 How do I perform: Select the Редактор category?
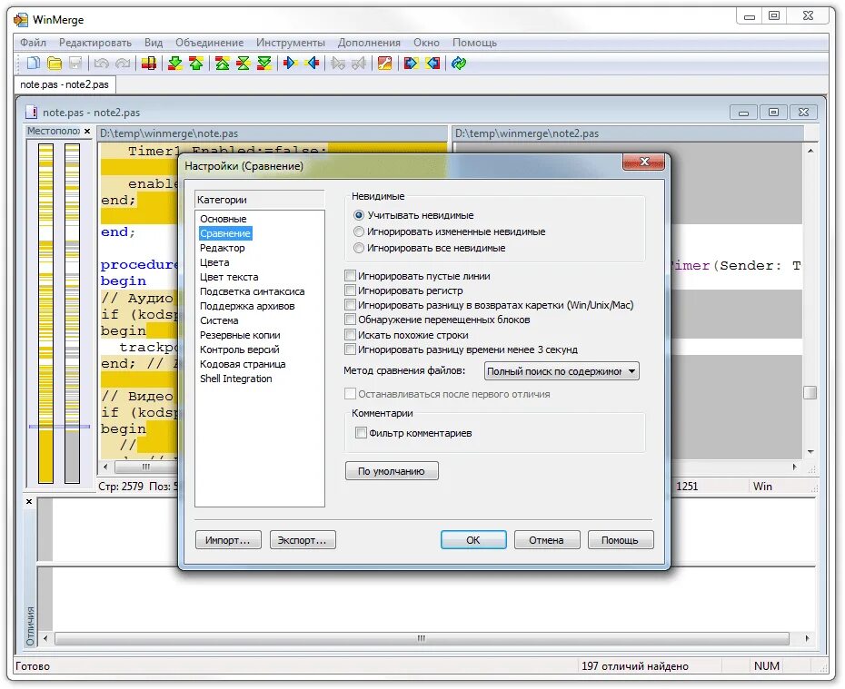coord(222,248)
